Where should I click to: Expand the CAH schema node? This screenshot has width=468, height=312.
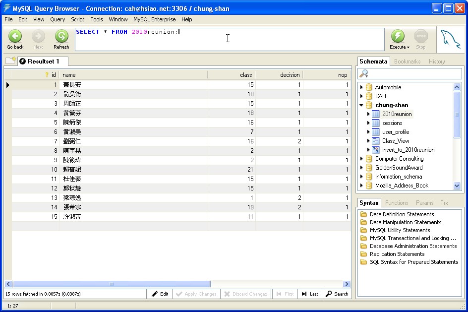pyautogui.click(x=361, y=96)
